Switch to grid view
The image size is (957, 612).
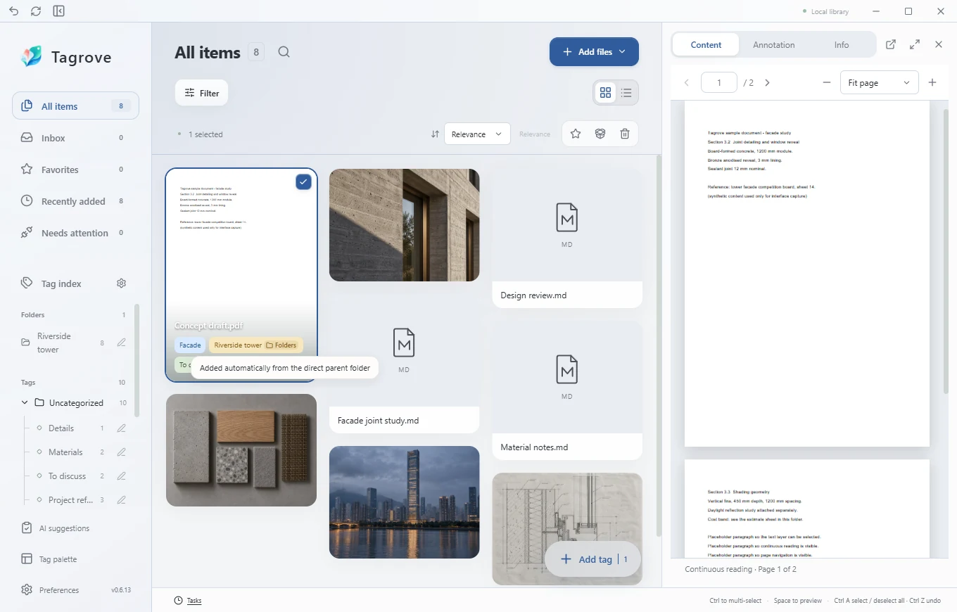pyautogui.click(x=605, y=93)
